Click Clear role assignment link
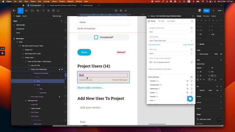The image size is (235, 132). tap(160, 69)
